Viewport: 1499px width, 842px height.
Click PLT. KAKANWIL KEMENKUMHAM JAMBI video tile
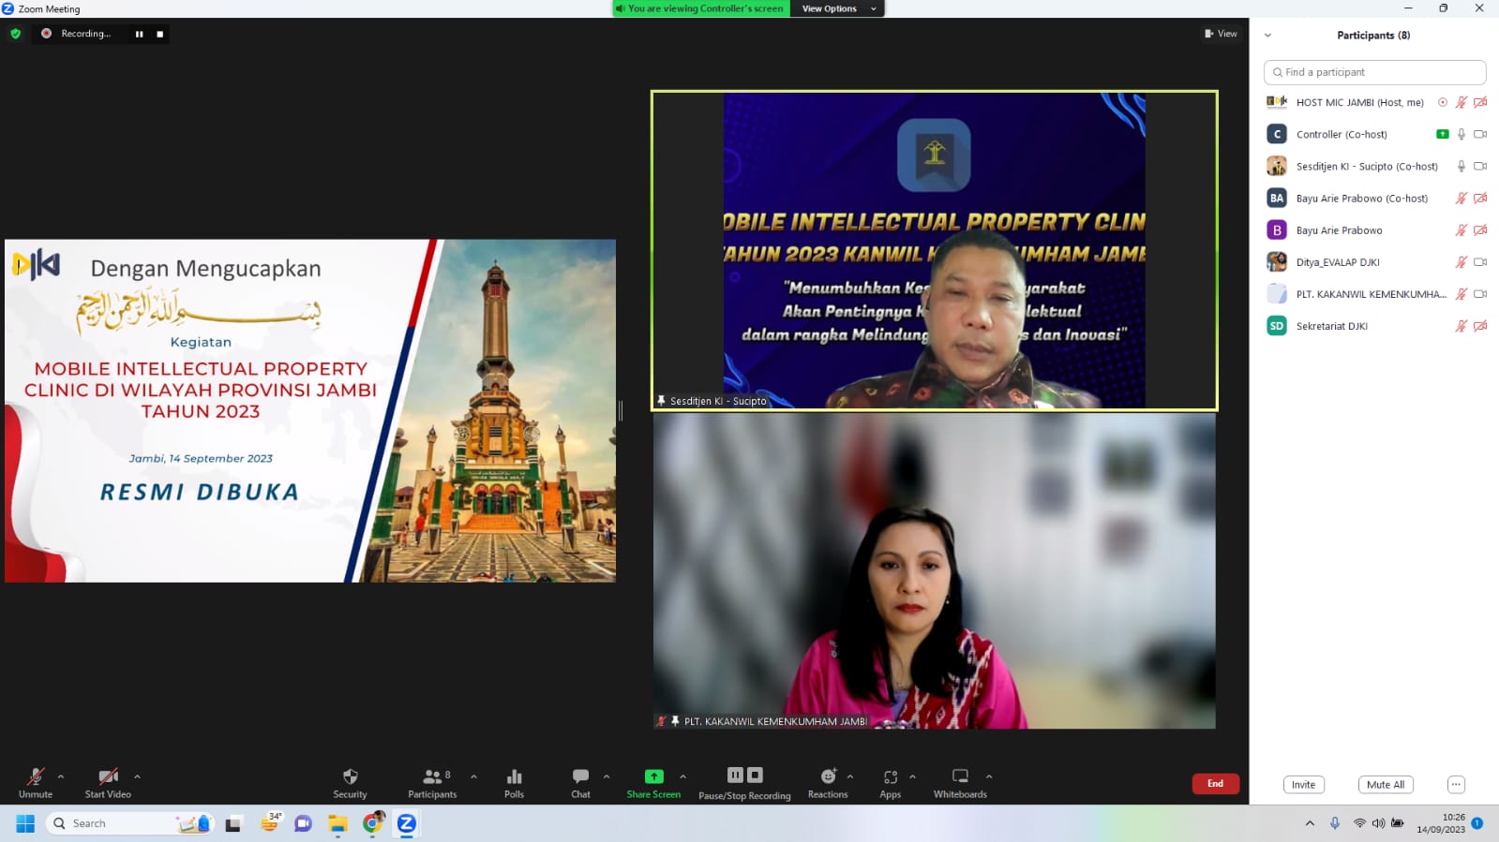[935, 570]
